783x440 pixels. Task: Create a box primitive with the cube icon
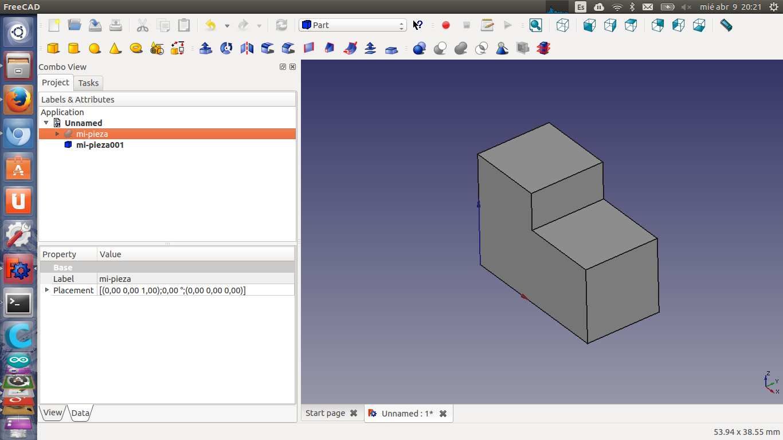coord(53,48)
